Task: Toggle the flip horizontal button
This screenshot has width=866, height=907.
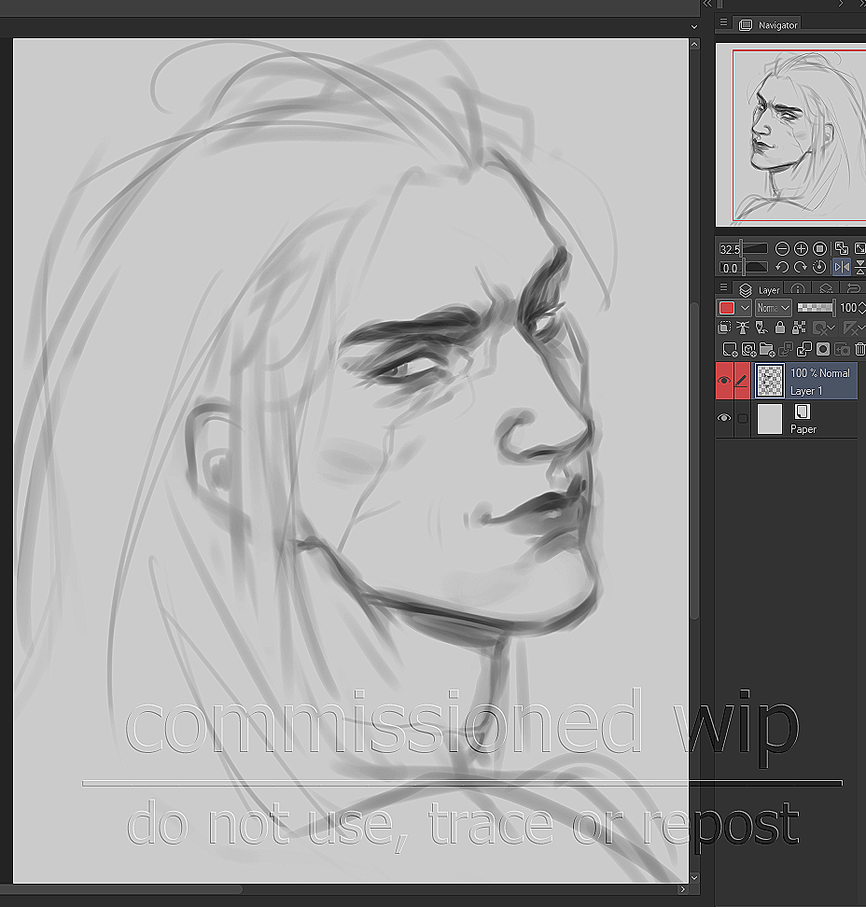Action: [842, 268]
